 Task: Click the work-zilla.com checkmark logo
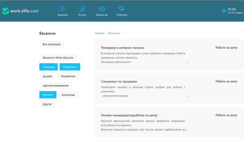tap(6, 11)
